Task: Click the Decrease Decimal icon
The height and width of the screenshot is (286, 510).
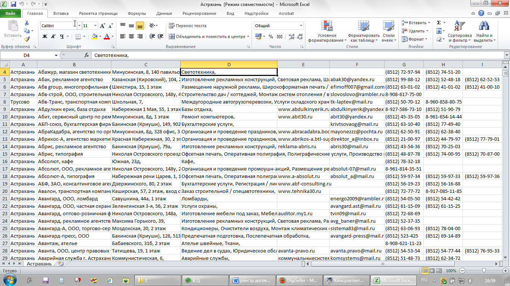Action: (x=299, y=36)
